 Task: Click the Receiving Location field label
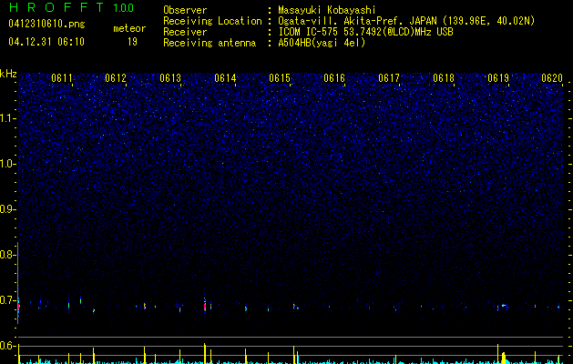click(212, 21)
